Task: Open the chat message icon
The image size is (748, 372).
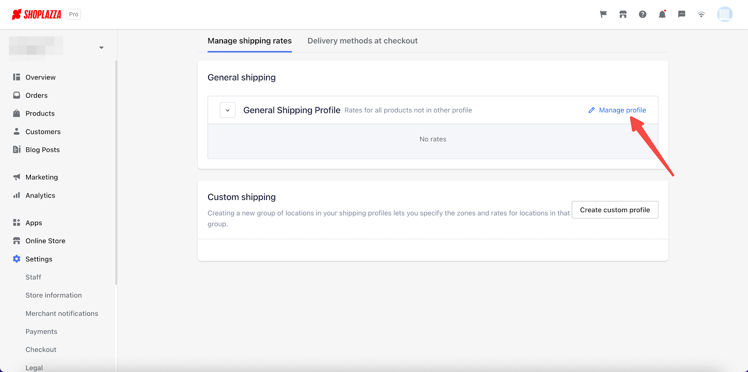Action: pyautogui.click(x=682, y=14)
